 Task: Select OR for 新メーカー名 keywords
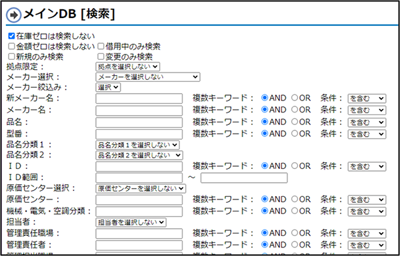coord(295,98)
